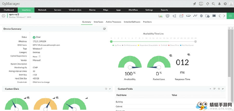Screen dimensions: 234x111
Task: Switch to the Installed Software tab
Action: click(x=132, y=22)
